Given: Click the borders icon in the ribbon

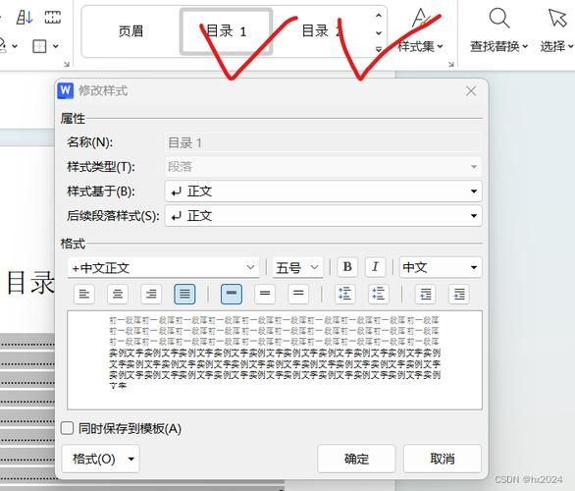Looking at the screenshot, I should pos(39,46).
